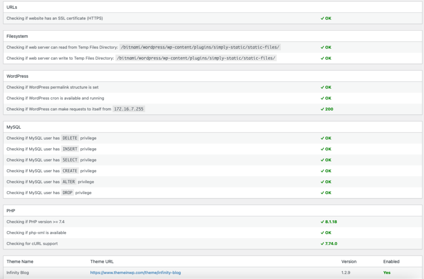Viewport: 424px width, 279px height.
Task: Click the green 200 status checkmark
Action: pos(322,109)
